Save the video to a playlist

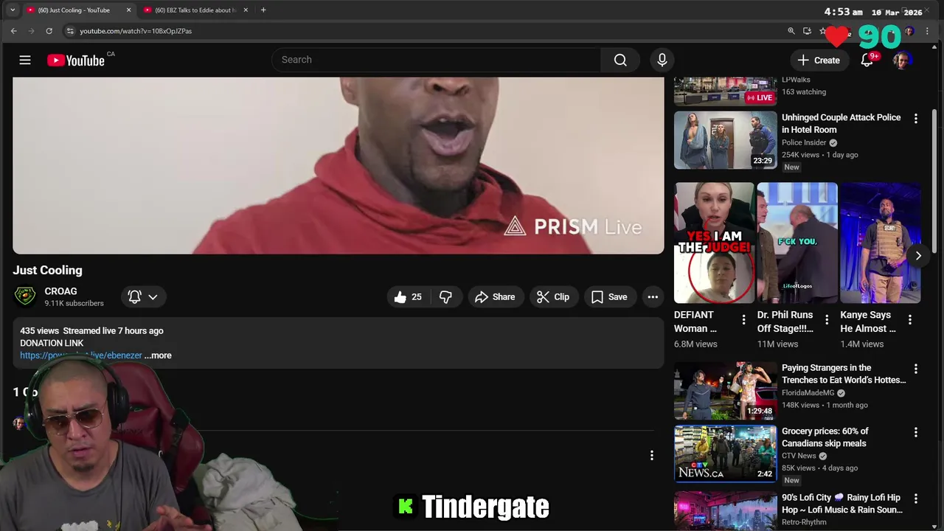click(x=610, y=296)
